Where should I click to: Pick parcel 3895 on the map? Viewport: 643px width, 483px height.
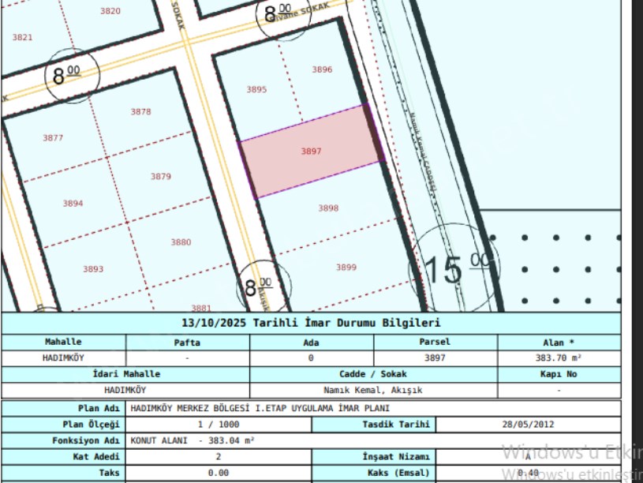pyautogui.click(x=256, y=90)
